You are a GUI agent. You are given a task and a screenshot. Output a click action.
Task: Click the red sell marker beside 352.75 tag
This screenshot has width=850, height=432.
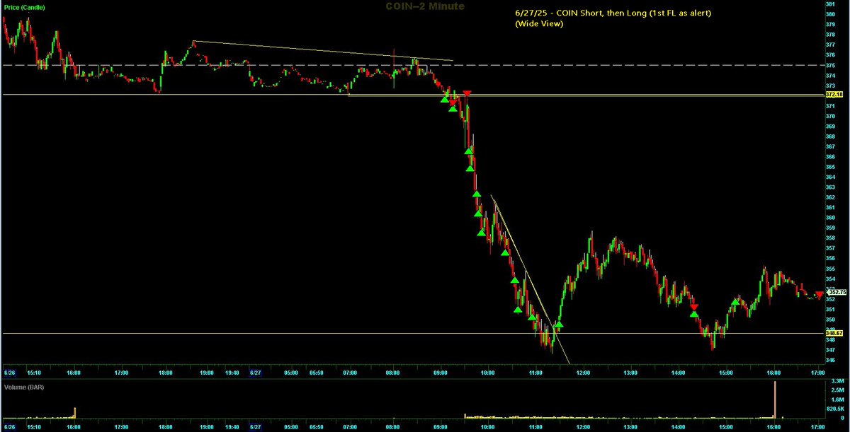coord(820,295)
